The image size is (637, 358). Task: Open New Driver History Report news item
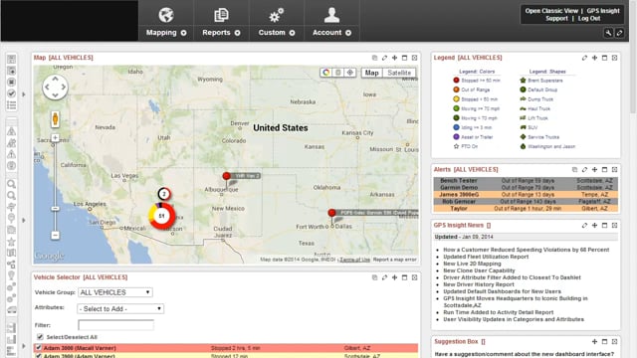[x=479, y=284]
